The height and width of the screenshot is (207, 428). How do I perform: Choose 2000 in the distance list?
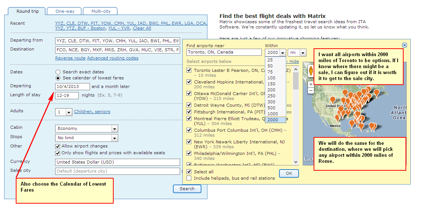(x=275, y=120)
